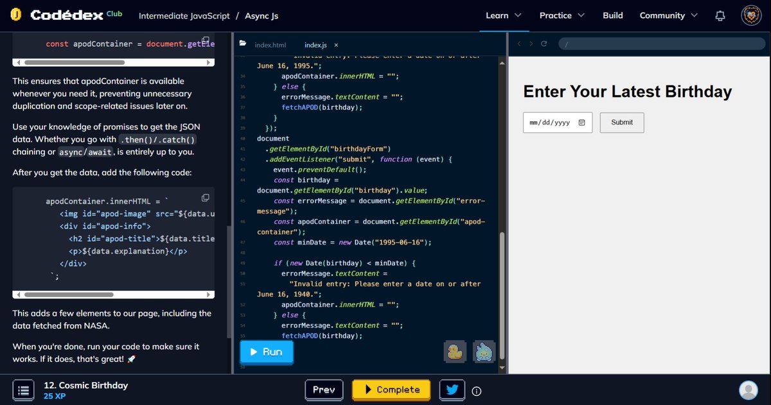Click the 25 XP label
Screen dimensions: 771x405
[x=55, y=396]
